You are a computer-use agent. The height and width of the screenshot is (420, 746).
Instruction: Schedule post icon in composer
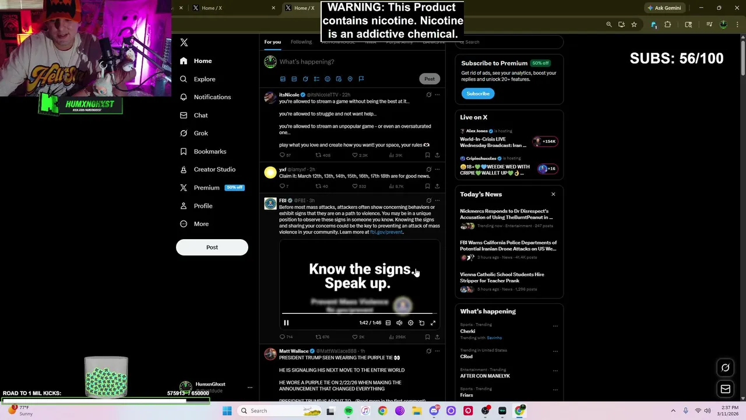tap(339, 79)
